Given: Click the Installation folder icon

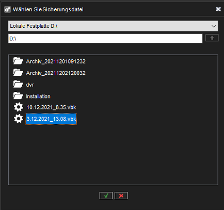Looking at the screenshot, I should click(x=18, y=96).
